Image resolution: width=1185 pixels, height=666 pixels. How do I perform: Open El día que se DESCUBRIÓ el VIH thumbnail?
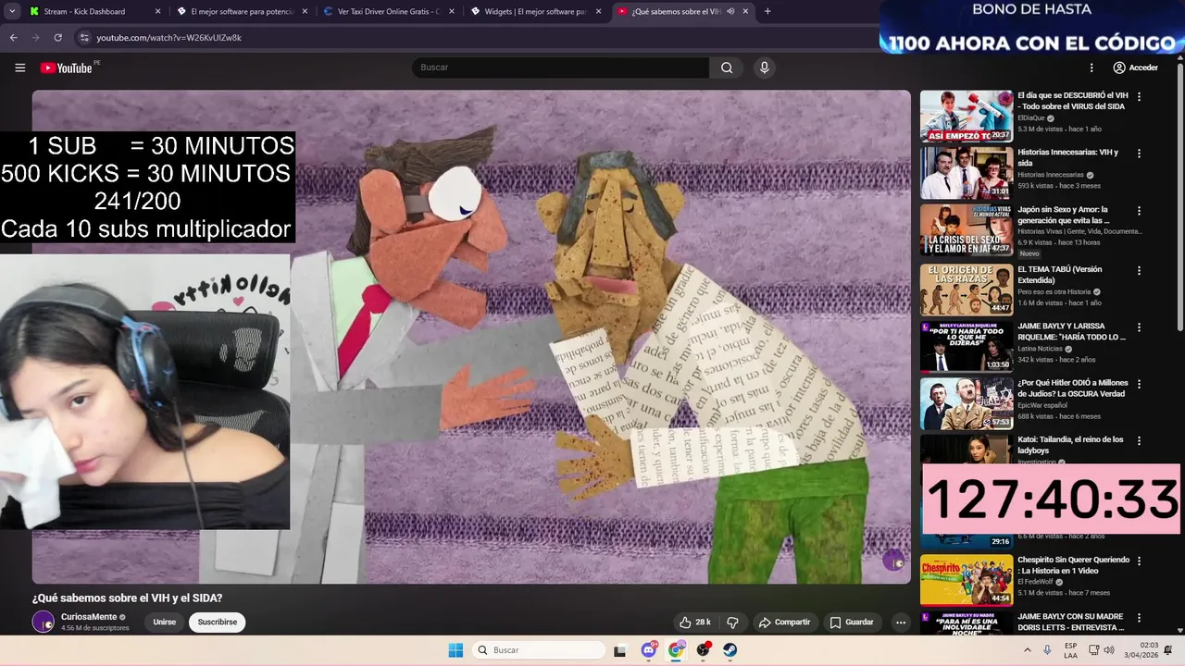pos(967,116)
